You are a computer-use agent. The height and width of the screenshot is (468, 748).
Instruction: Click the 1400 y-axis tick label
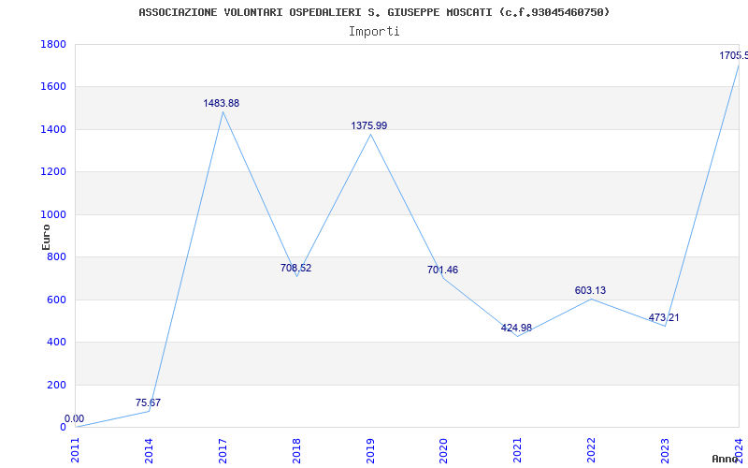[53, 129]
